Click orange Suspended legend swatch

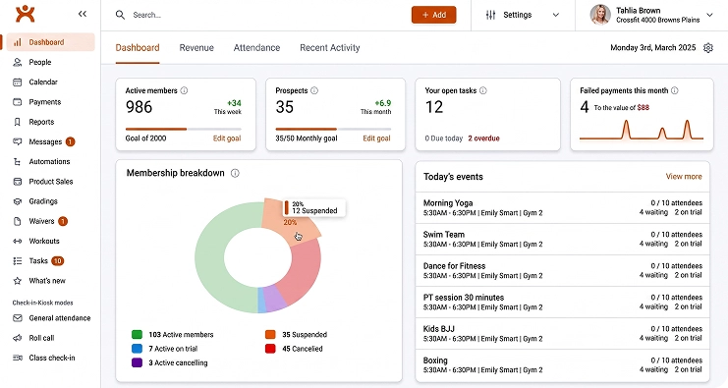point(270,335)
